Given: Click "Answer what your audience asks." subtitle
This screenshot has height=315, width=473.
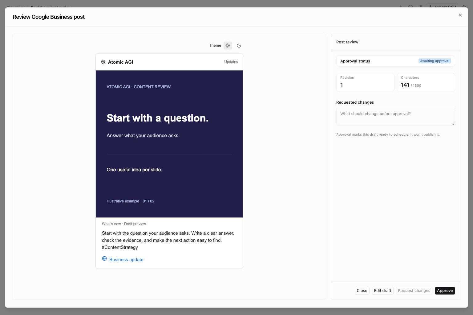Looking at the screenshot, I should [x=143, y=136].
